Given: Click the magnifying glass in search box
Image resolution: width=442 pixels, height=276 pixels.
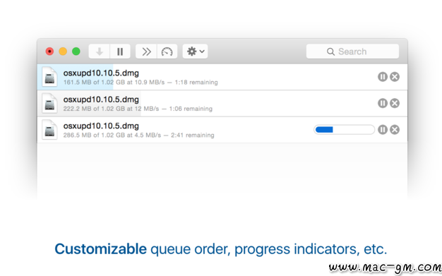Looking at the screenshot, I should tap(330, 52).
